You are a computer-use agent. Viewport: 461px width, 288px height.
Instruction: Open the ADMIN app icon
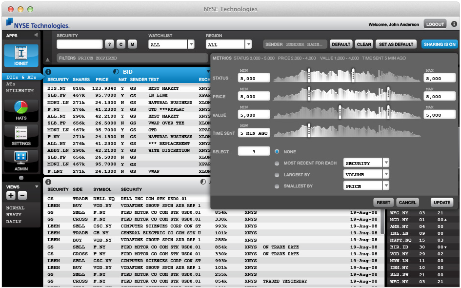(21, 161)
